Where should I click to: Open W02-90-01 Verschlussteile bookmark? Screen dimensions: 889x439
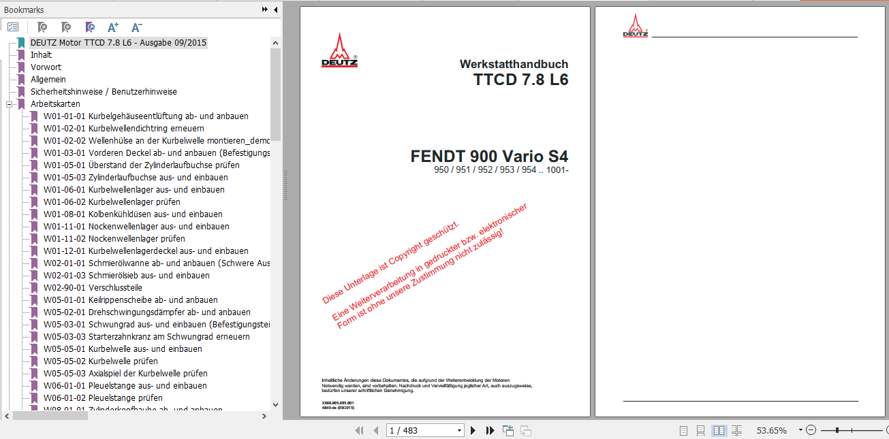pos(93,287)
